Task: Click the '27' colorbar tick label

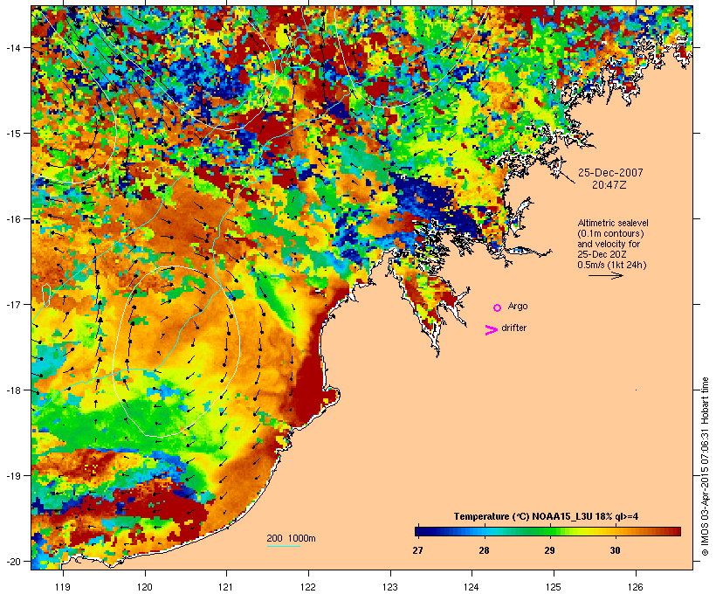Action: click(418, 550)
